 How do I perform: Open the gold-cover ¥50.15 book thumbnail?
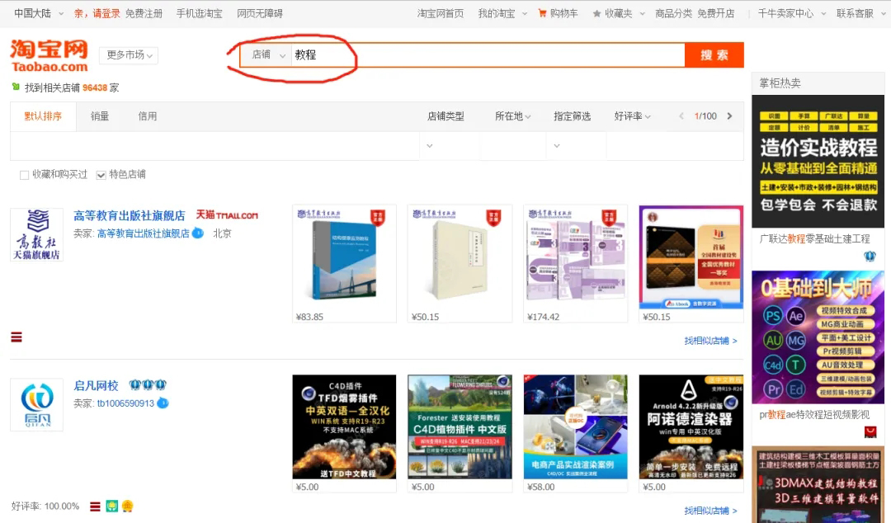click(691, 257)
